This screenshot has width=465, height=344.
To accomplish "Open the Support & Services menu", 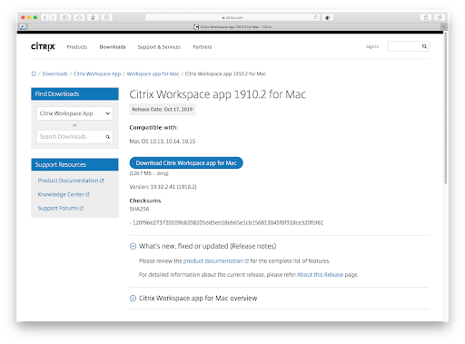I will click(159, 47).
